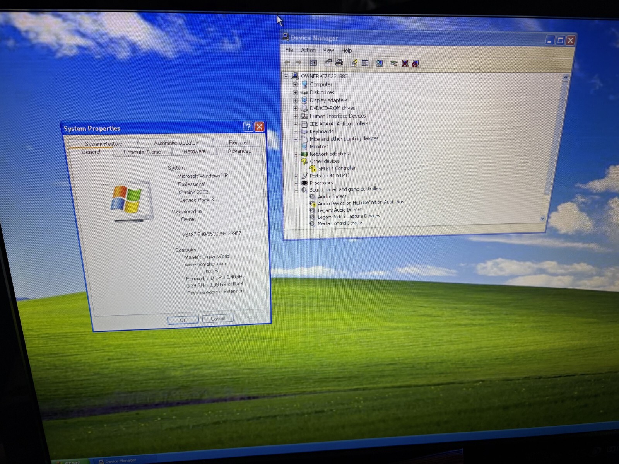Select Legacy Video Capture Devices entry
Screen dimensions: 619x464
349,217
